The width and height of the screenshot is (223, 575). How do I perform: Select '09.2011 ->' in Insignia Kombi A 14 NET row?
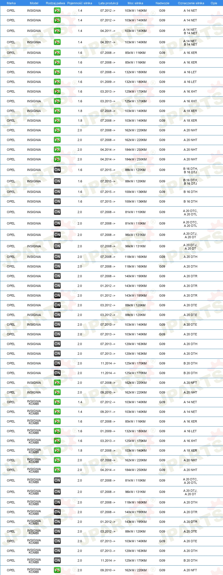(x=108, y=412)
